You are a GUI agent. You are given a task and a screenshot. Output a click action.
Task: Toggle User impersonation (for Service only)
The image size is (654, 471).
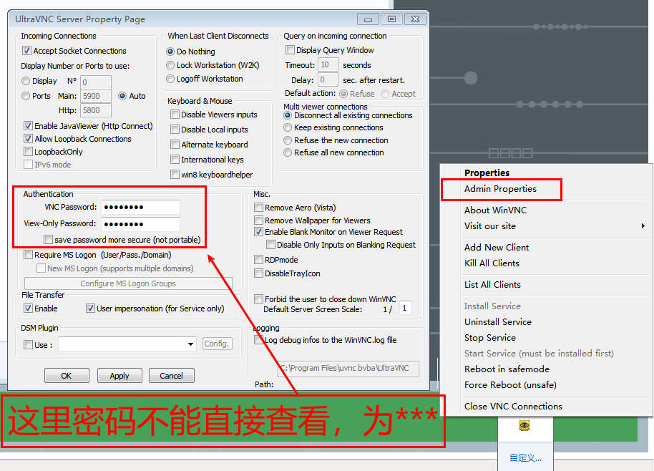pos(90,309)
